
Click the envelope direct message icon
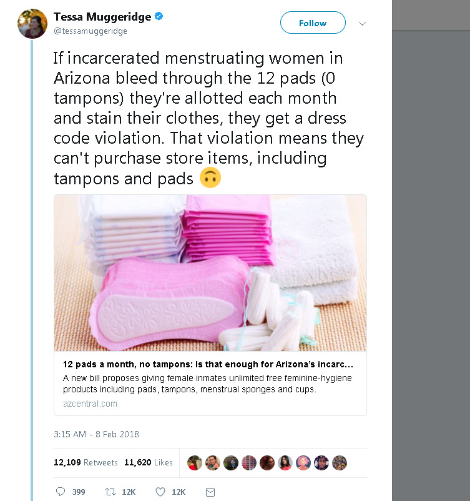[210, 492]
